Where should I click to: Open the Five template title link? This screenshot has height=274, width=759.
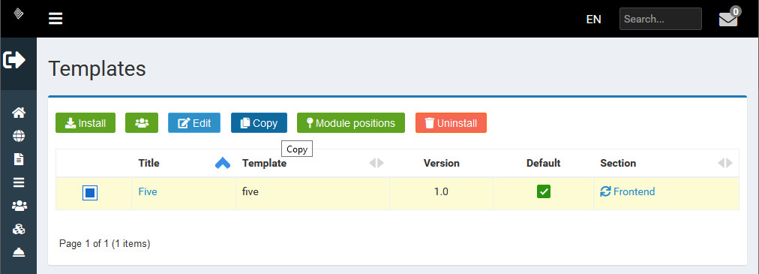pyautogui.click(x=148, y=191)
